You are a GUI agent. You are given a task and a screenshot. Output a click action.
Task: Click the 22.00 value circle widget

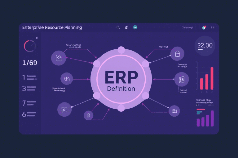(205, 45)
